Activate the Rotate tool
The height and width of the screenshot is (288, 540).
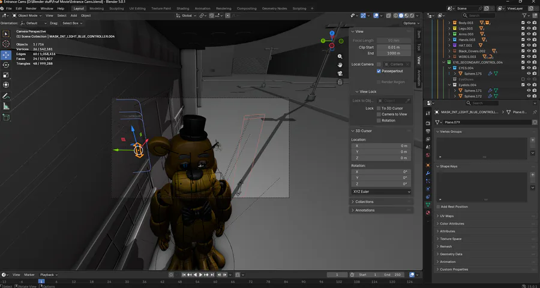tap(6, 65)
